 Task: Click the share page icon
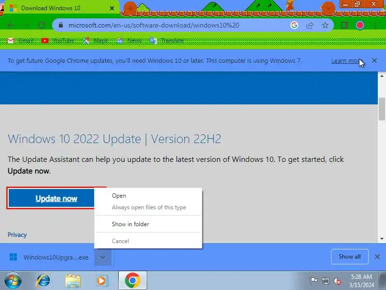310,25
